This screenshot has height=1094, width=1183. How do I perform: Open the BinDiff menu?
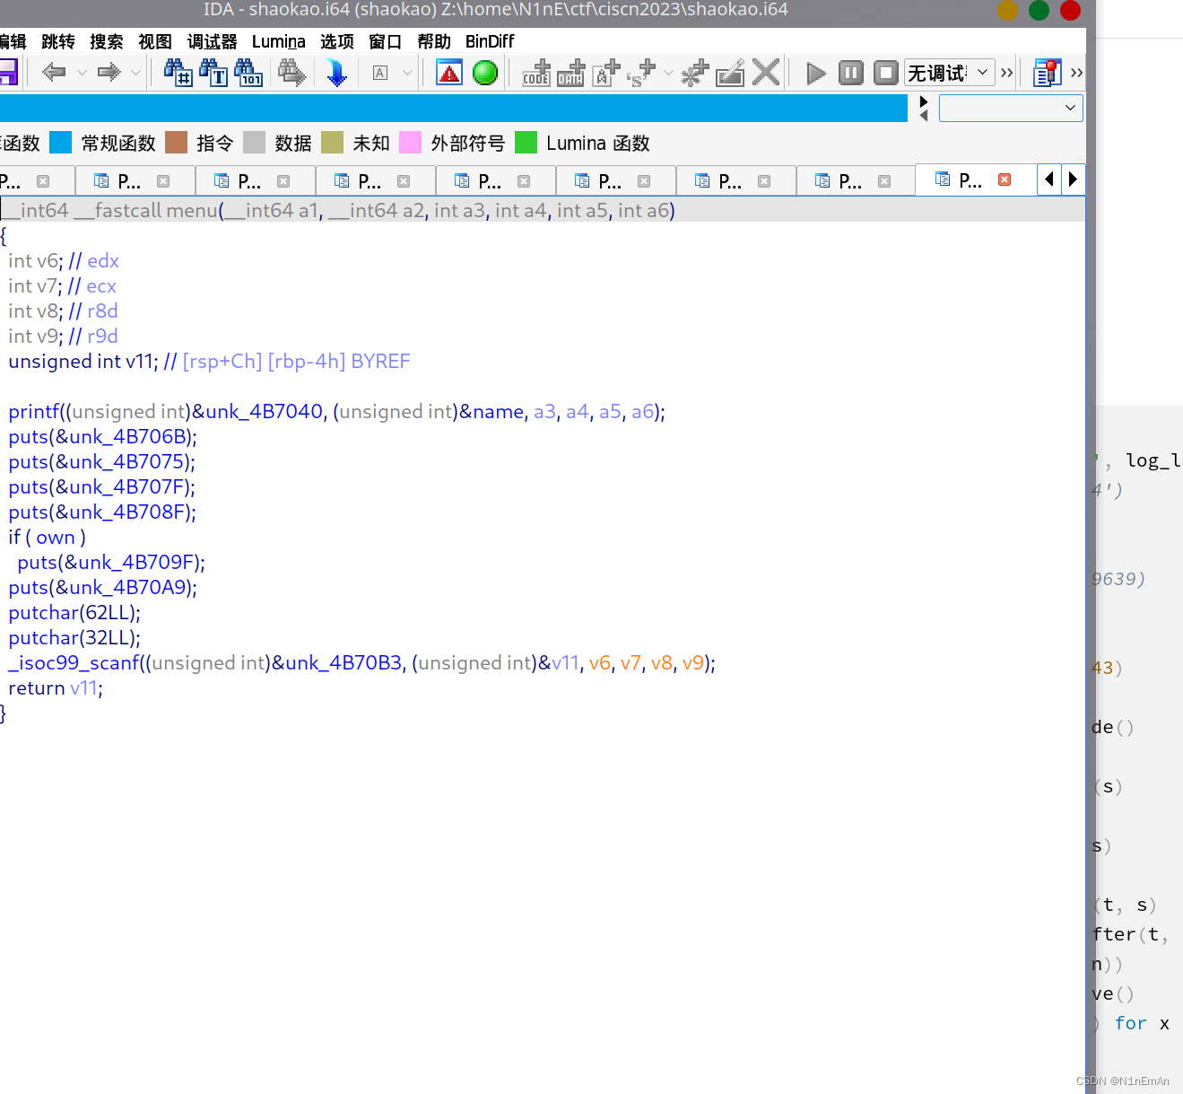(x=490, y=41)
